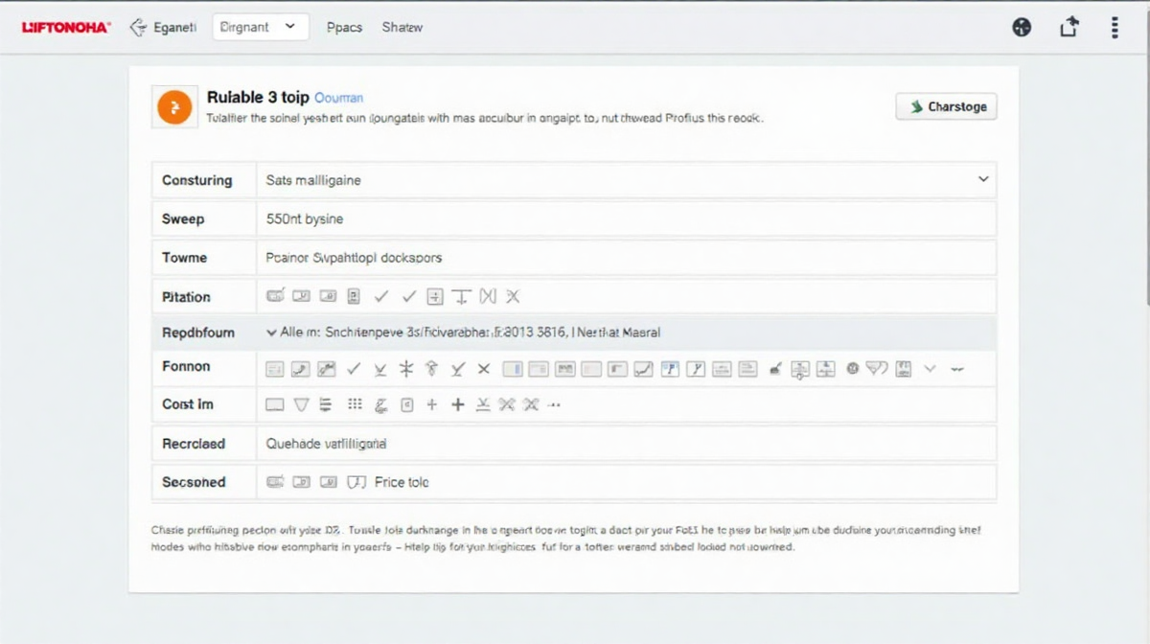1150x644 pixels.
Task: Toggle the first checkmark in Fonnon row
Action: (353, 368)
